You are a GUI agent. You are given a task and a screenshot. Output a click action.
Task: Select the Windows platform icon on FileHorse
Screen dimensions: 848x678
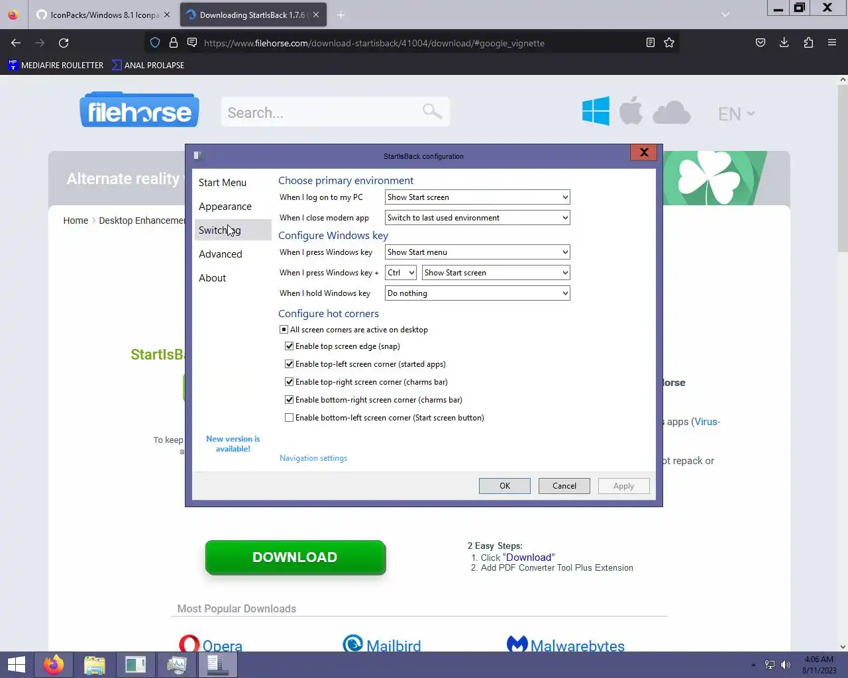coord(596,111)
